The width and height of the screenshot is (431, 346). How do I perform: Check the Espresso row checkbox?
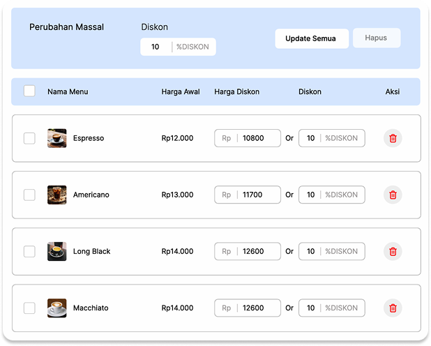click(x=29, y=138)
